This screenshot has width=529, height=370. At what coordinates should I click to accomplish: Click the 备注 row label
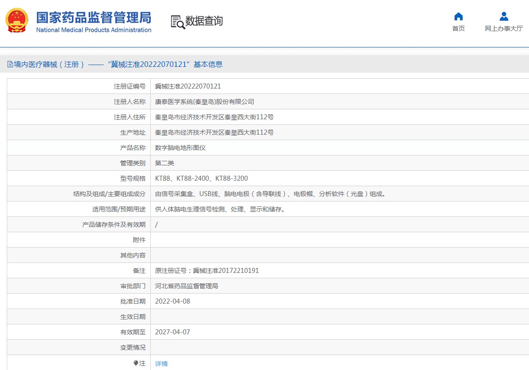(x=139, y=271)
